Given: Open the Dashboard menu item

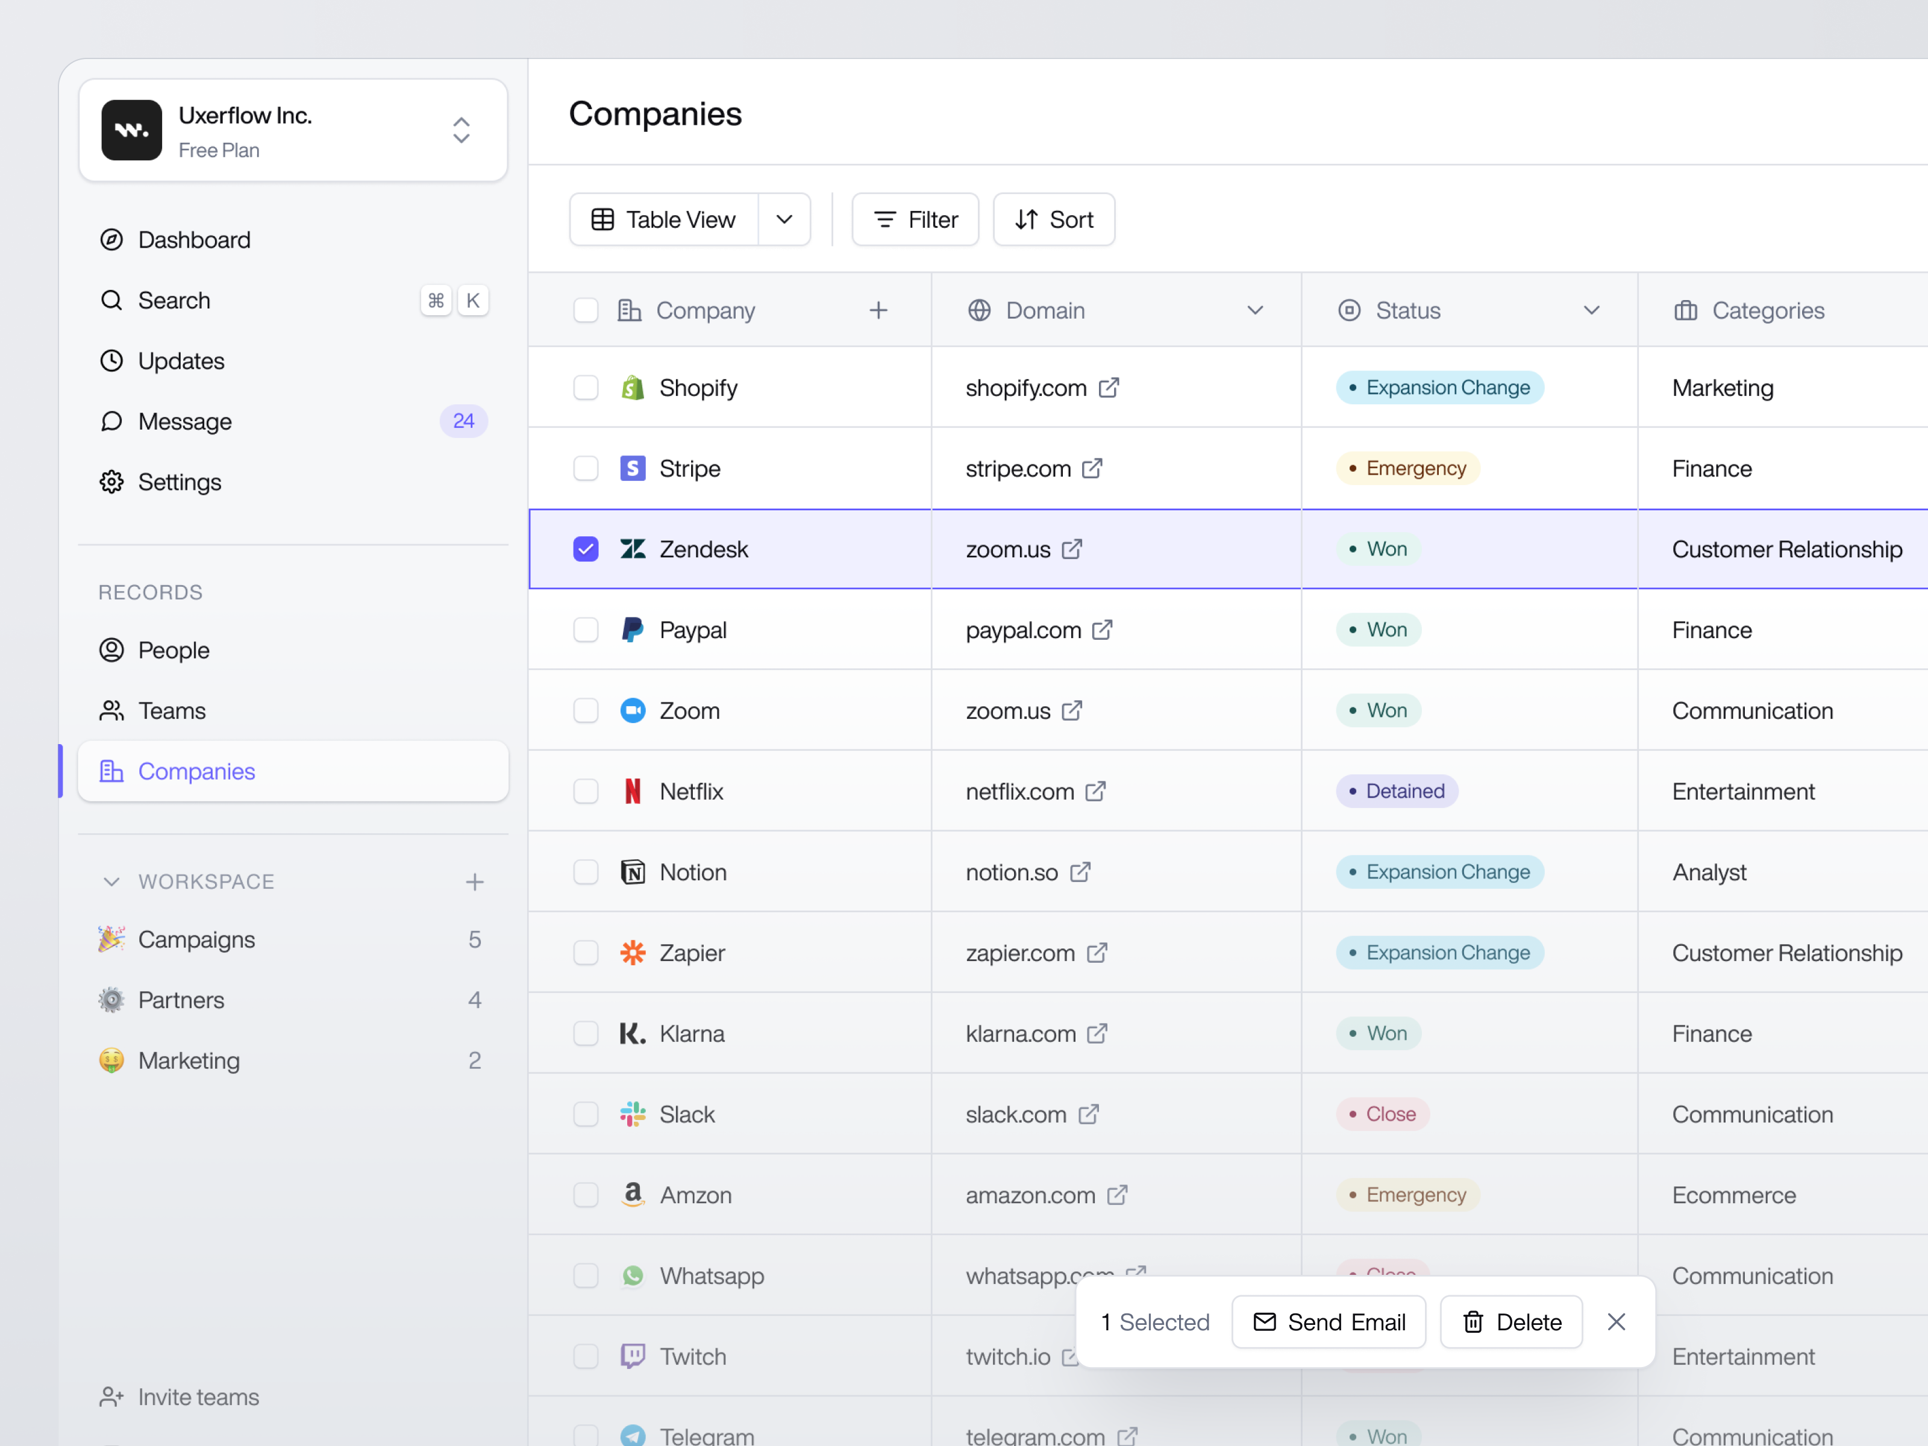Looking at the screenshot, I should click(193, 240).
